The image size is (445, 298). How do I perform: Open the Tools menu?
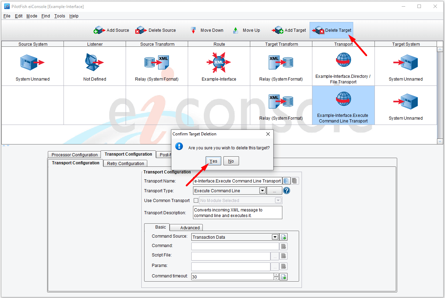(x=60, y=16)
